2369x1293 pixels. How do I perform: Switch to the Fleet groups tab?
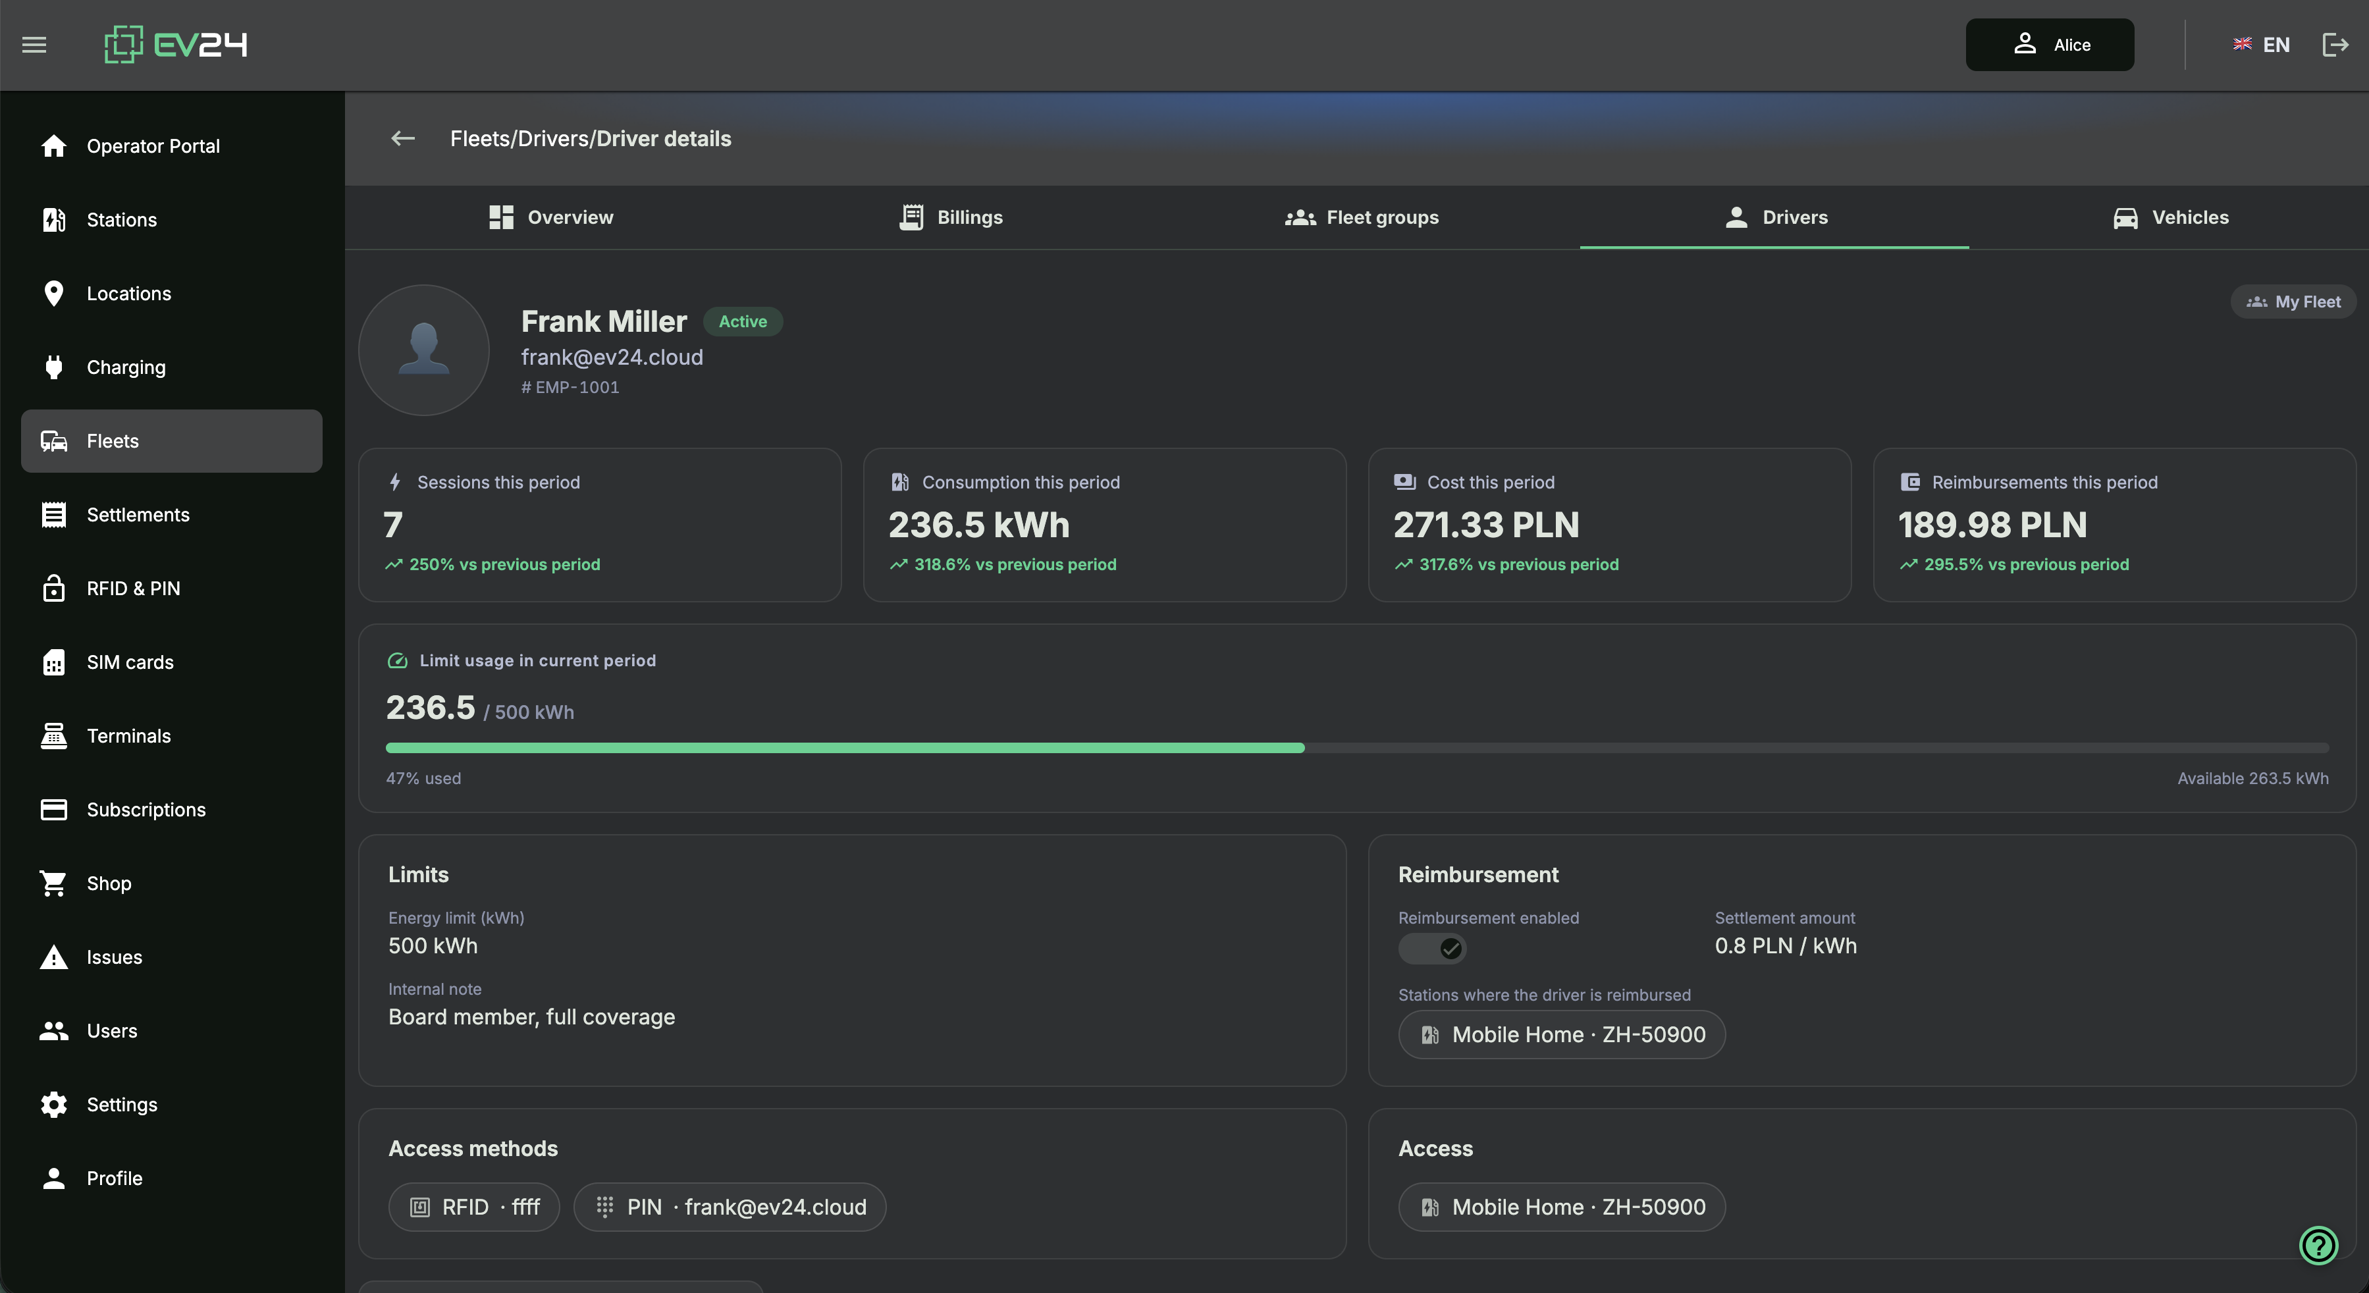[x=1362, y=218]
